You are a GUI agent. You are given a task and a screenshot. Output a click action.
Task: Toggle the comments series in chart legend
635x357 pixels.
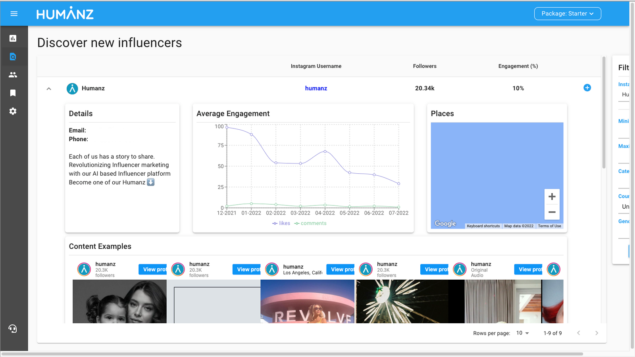tap(310, 223)
